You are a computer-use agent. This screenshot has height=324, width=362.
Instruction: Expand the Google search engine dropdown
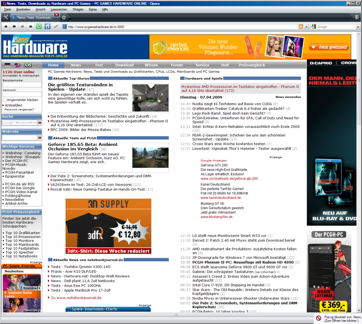358,27
